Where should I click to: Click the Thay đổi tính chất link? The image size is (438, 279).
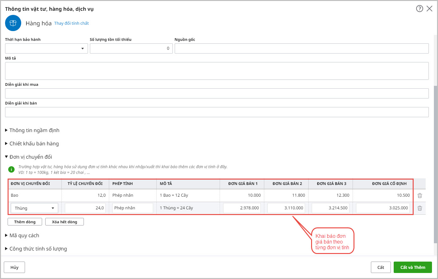coord(72,23)
